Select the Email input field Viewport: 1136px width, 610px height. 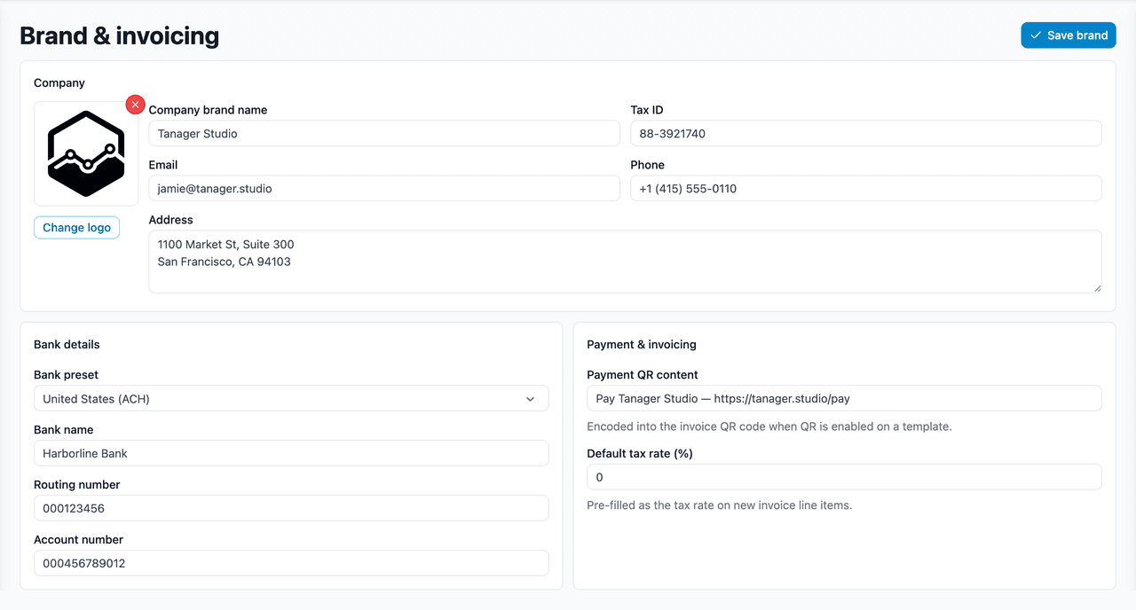(x=384, y=188)
